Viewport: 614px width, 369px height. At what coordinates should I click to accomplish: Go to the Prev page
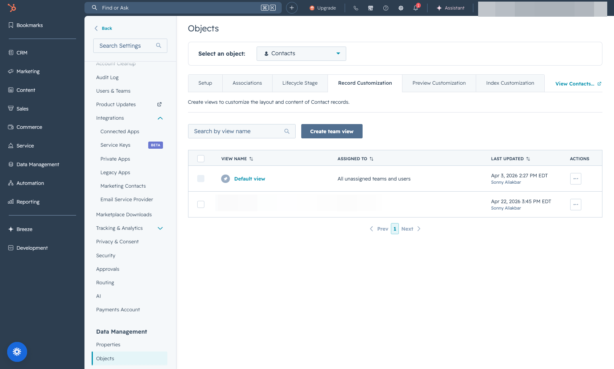(379, 229)
